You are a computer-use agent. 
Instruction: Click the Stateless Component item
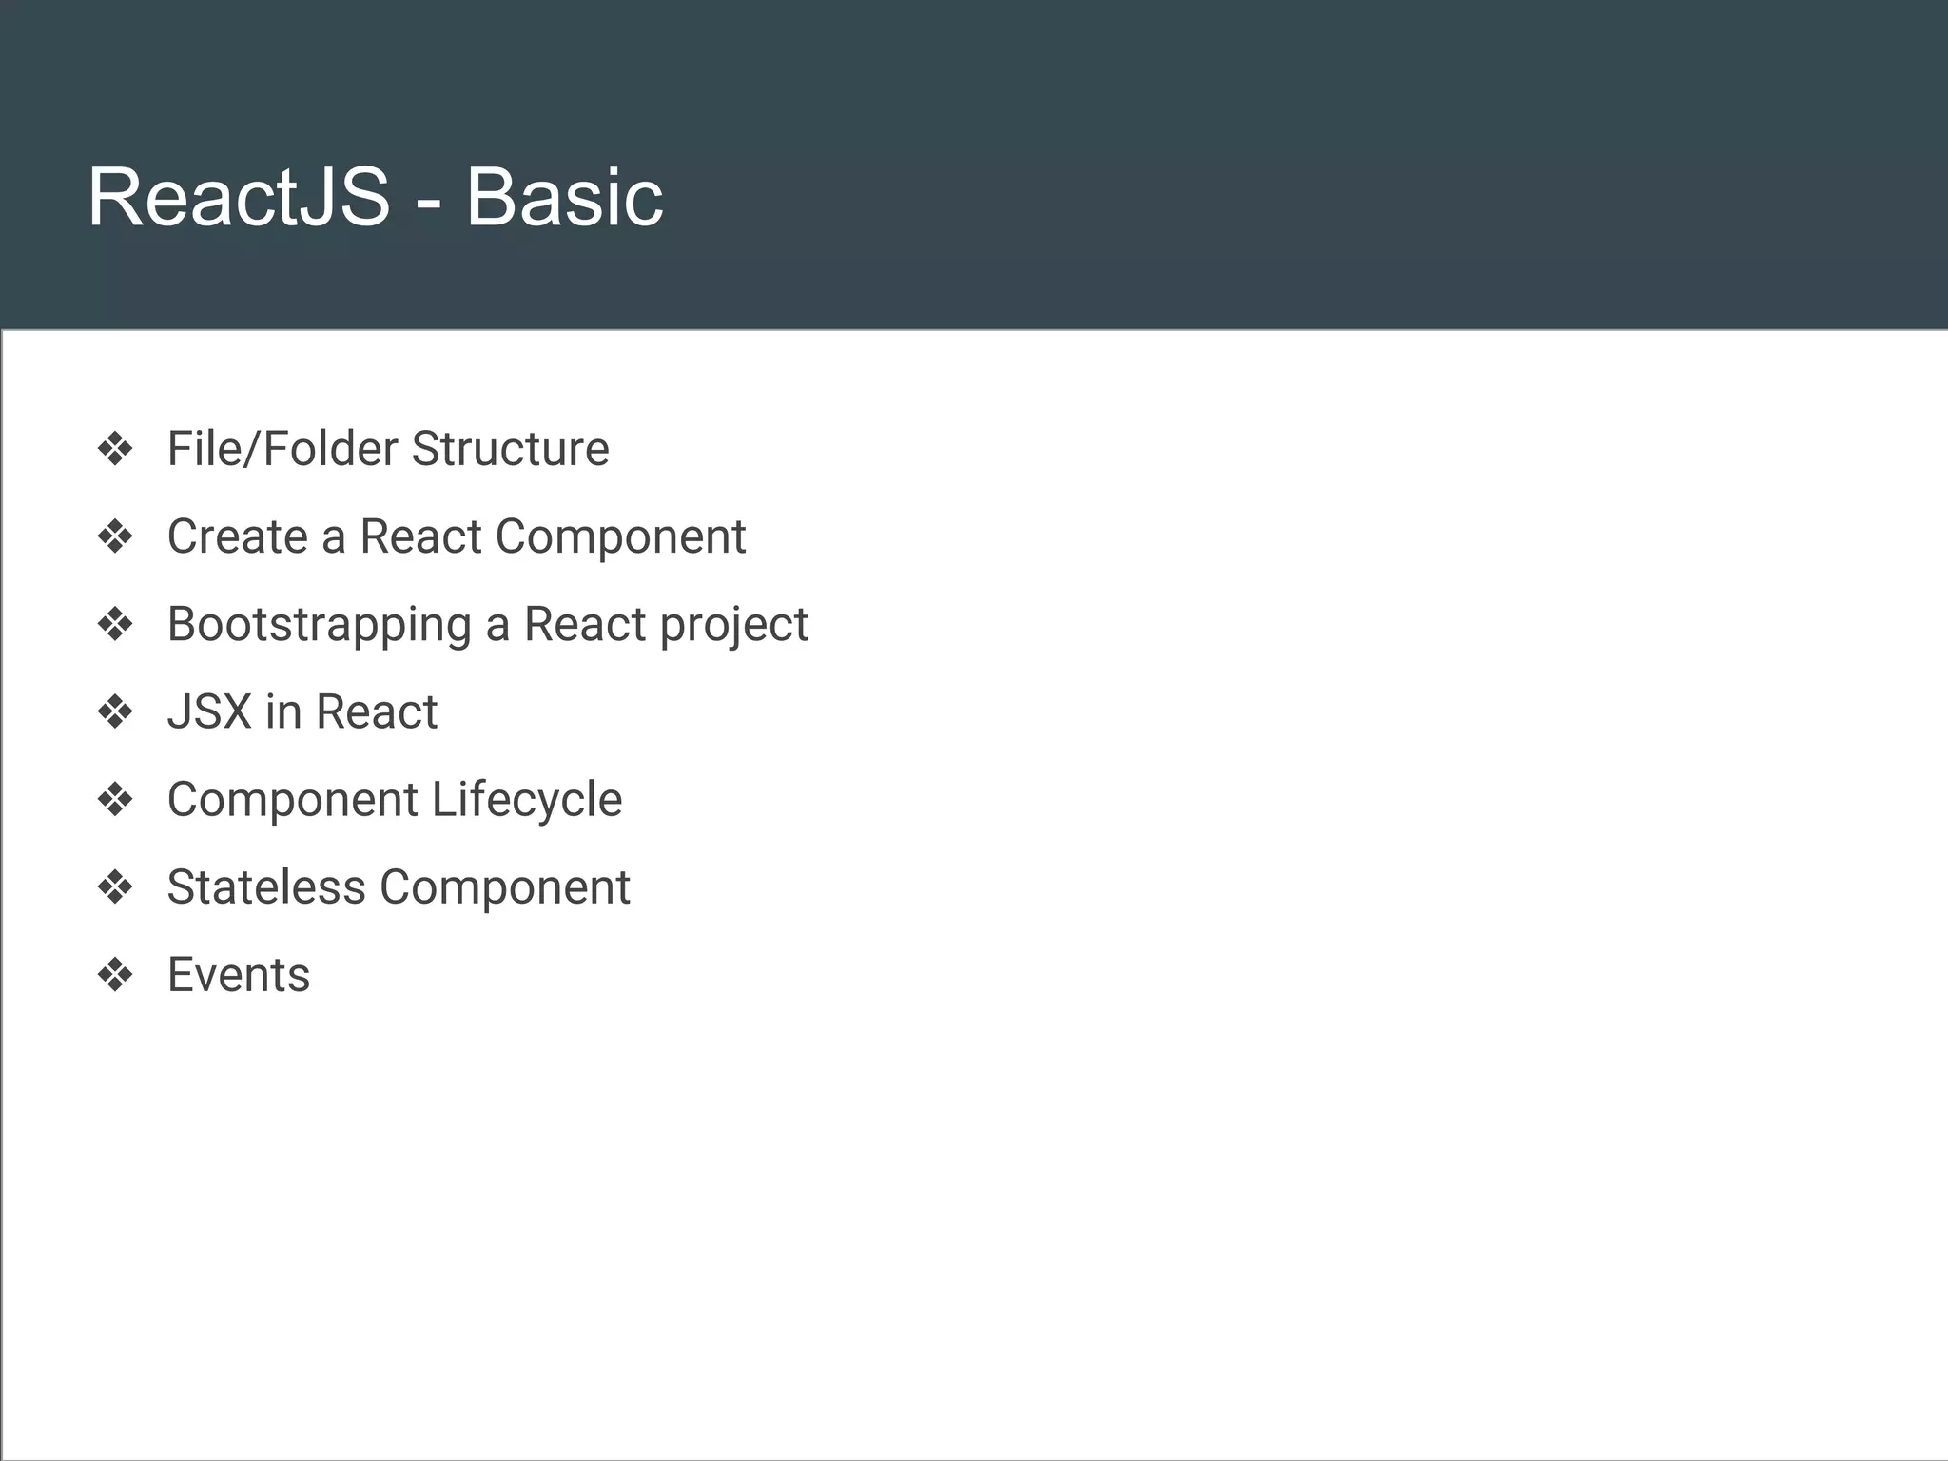tap(399, 888)
